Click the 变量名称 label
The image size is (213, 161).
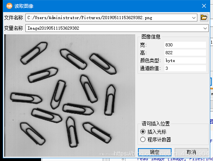[x=13, y=28]
